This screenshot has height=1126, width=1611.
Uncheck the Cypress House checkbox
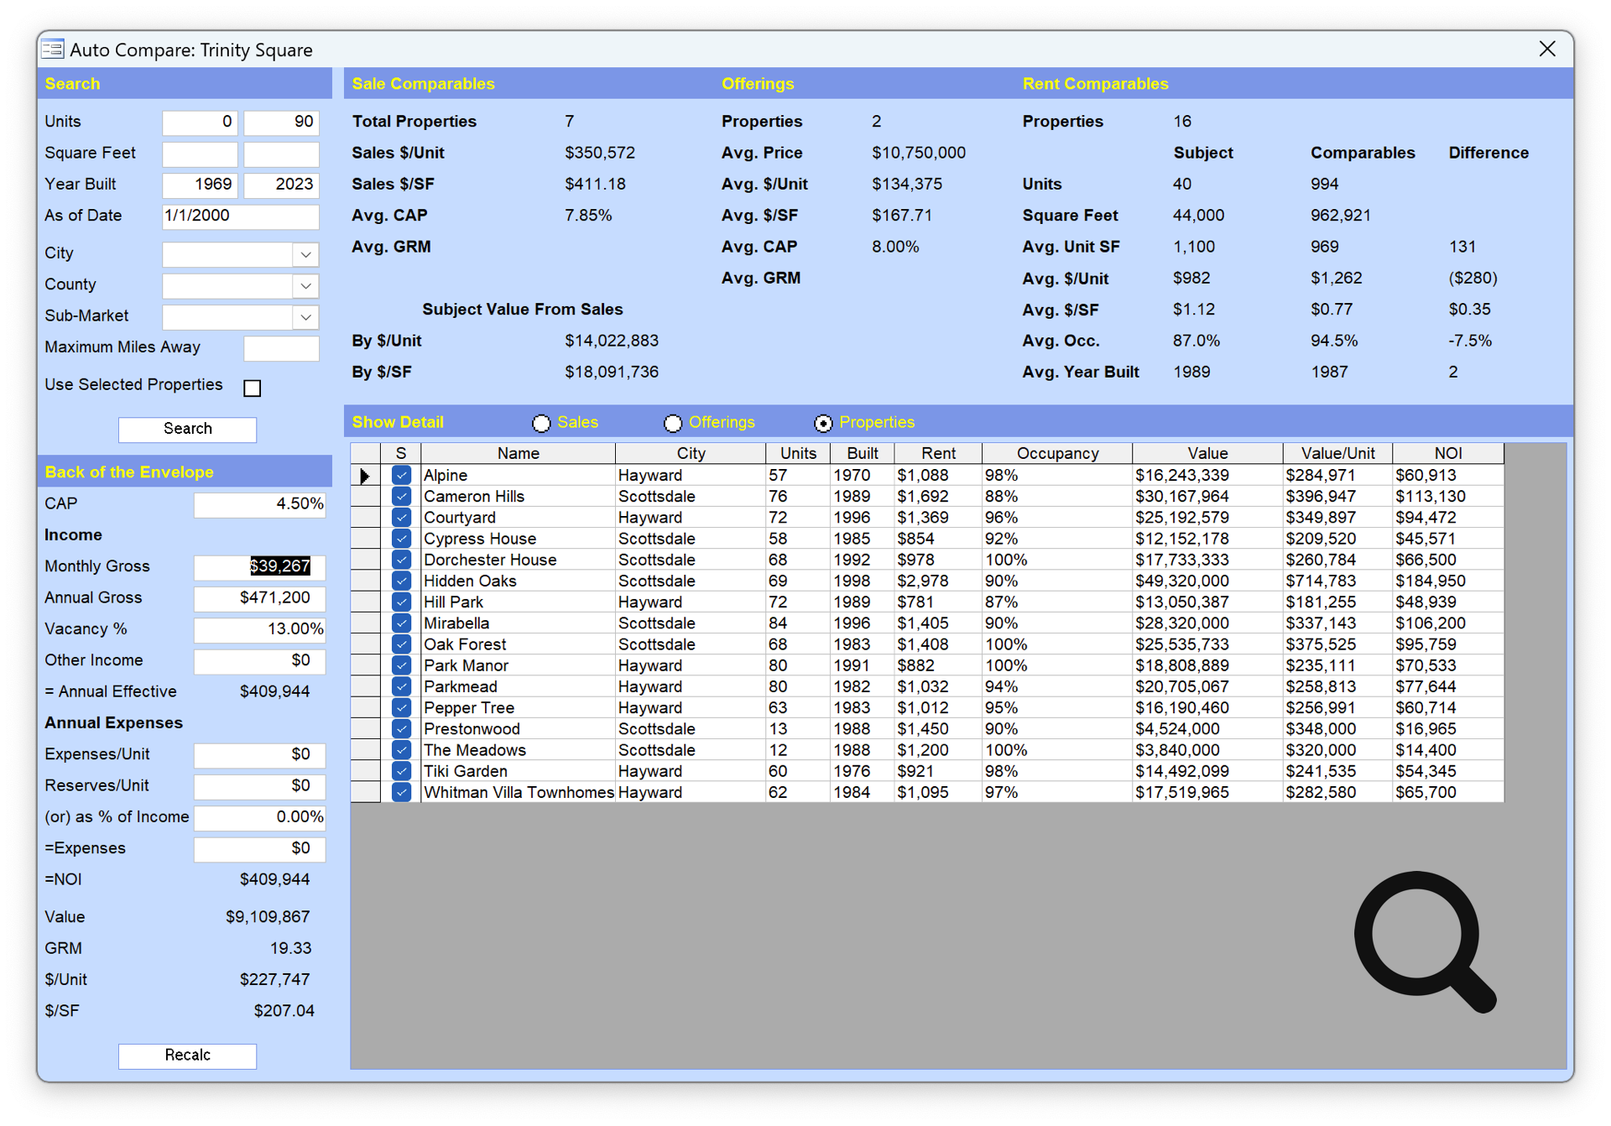pos(401,539)
